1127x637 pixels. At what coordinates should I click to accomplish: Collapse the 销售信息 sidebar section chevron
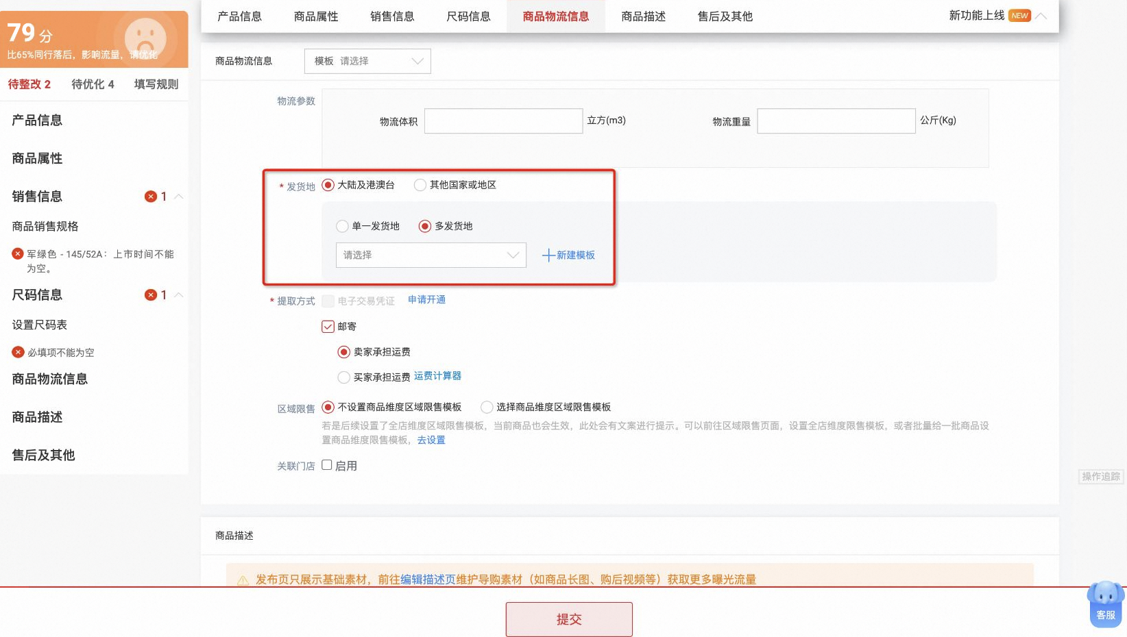point(179,197)
